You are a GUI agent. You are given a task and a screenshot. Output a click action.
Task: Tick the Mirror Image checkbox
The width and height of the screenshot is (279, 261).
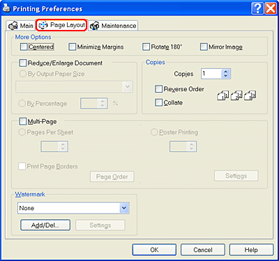204,47
